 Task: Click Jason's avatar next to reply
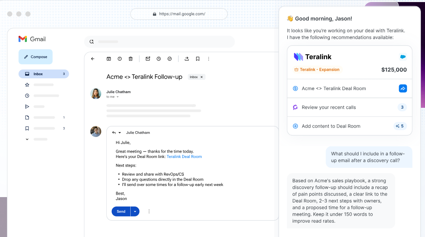point(96,132)
